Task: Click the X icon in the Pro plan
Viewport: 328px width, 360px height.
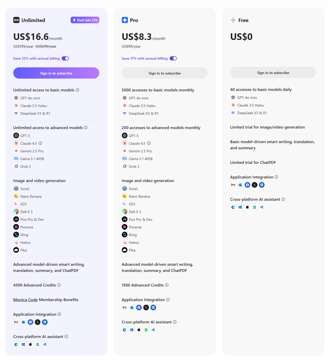Action: tap(146, 308)
